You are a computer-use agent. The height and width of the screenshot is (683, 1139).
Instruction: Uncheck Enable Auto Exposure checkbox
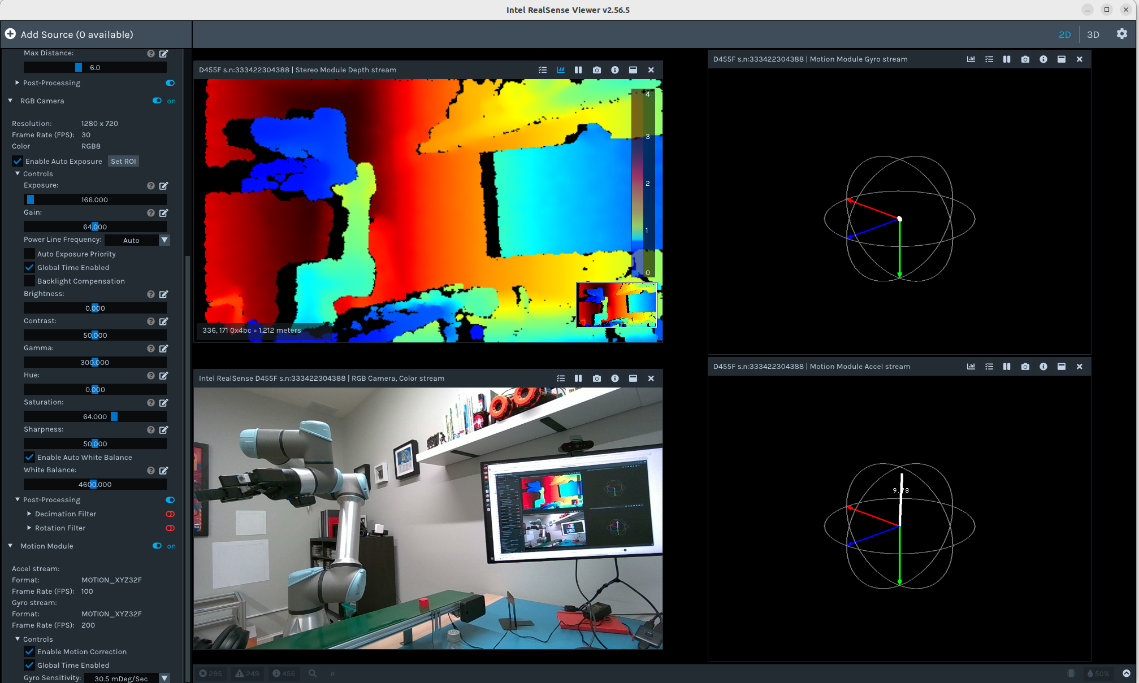(x=18, y=161)
